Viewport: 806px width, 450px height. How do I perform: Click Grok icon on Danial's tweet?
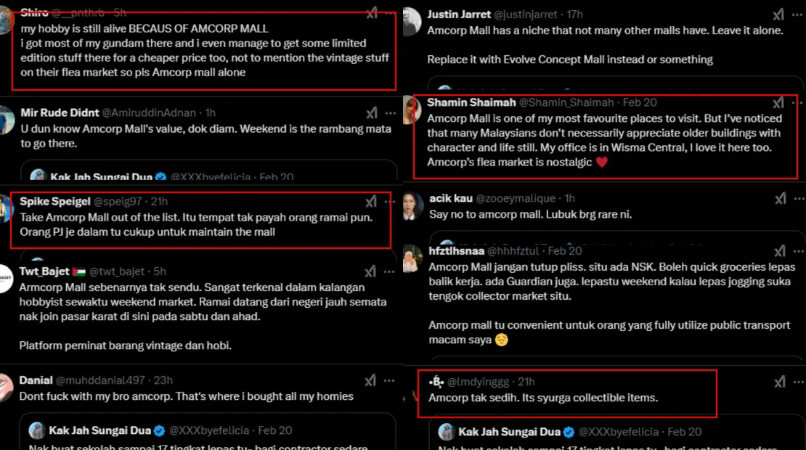click(x=370, y=380)
